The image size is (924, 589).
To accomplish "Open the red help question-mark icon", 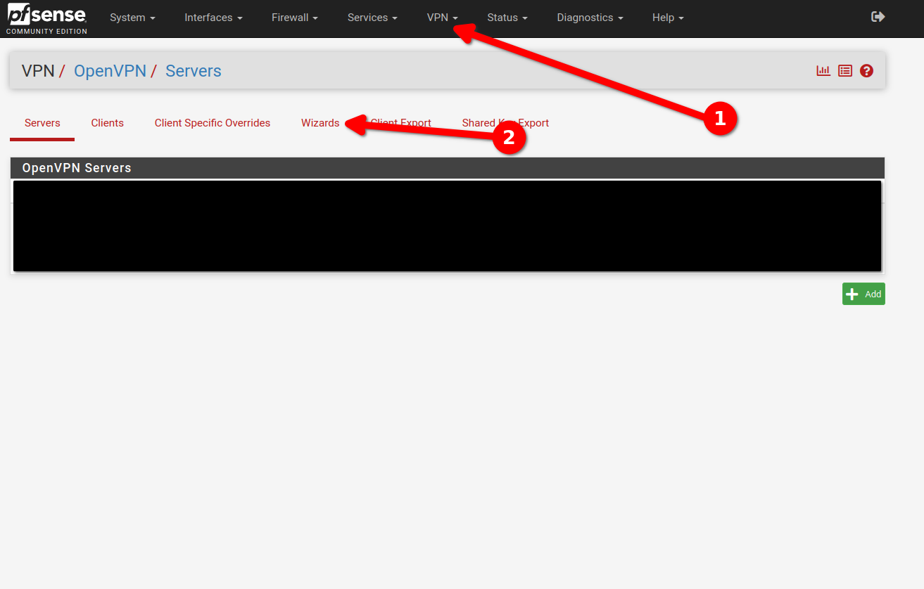I will coord(866,71).
